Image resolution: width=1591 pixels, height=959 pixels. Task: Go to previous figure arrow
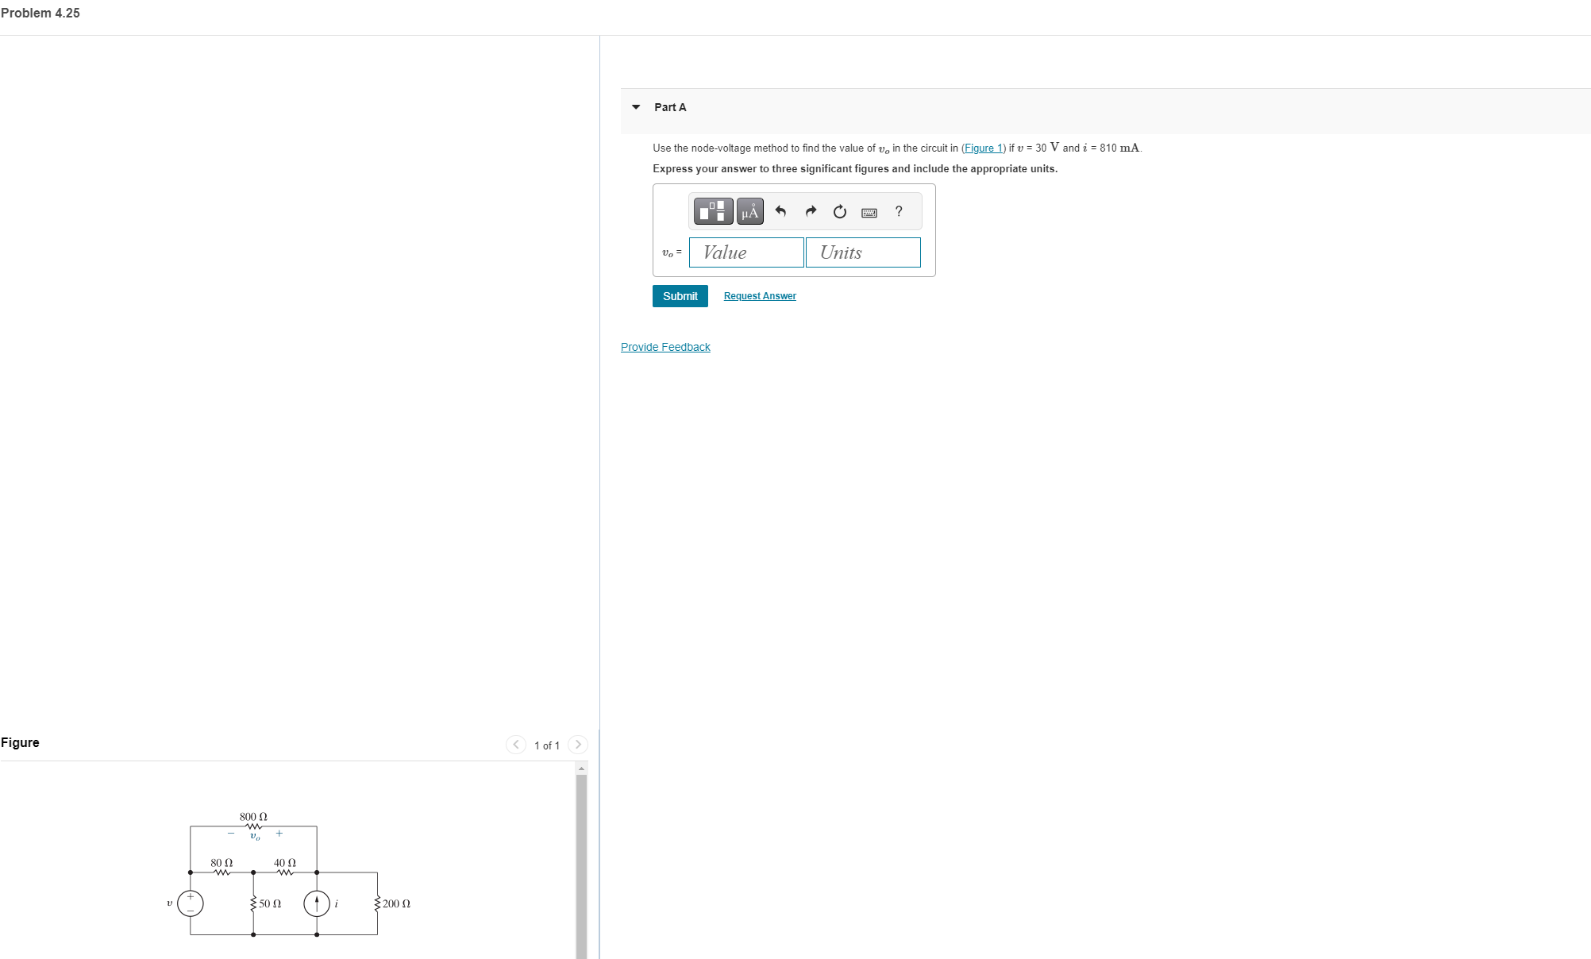coord(515,745)
